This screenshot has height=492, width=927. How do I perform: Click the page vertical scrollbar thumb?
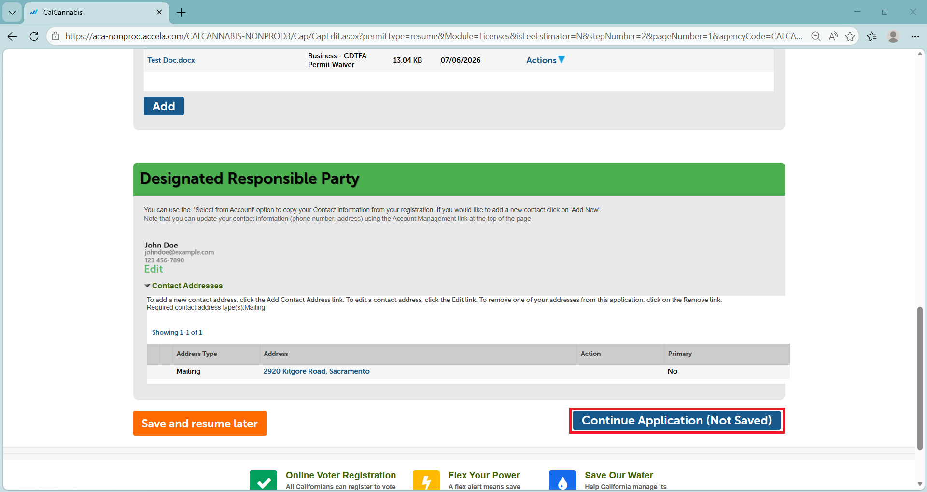click(920, 378)
